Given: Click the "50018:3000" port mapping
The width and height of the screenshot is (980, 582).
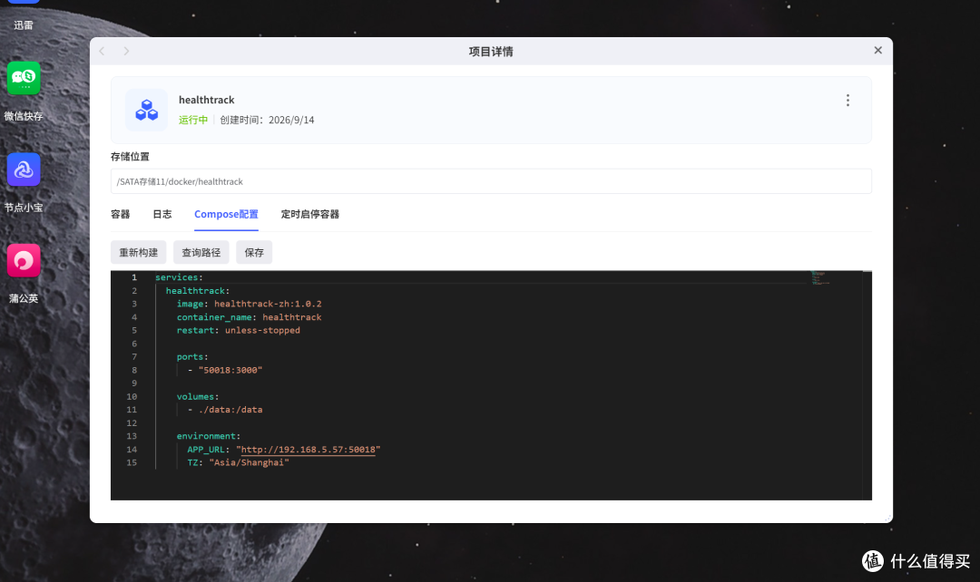Looking at the screenshot, I should tap(230, 370).
